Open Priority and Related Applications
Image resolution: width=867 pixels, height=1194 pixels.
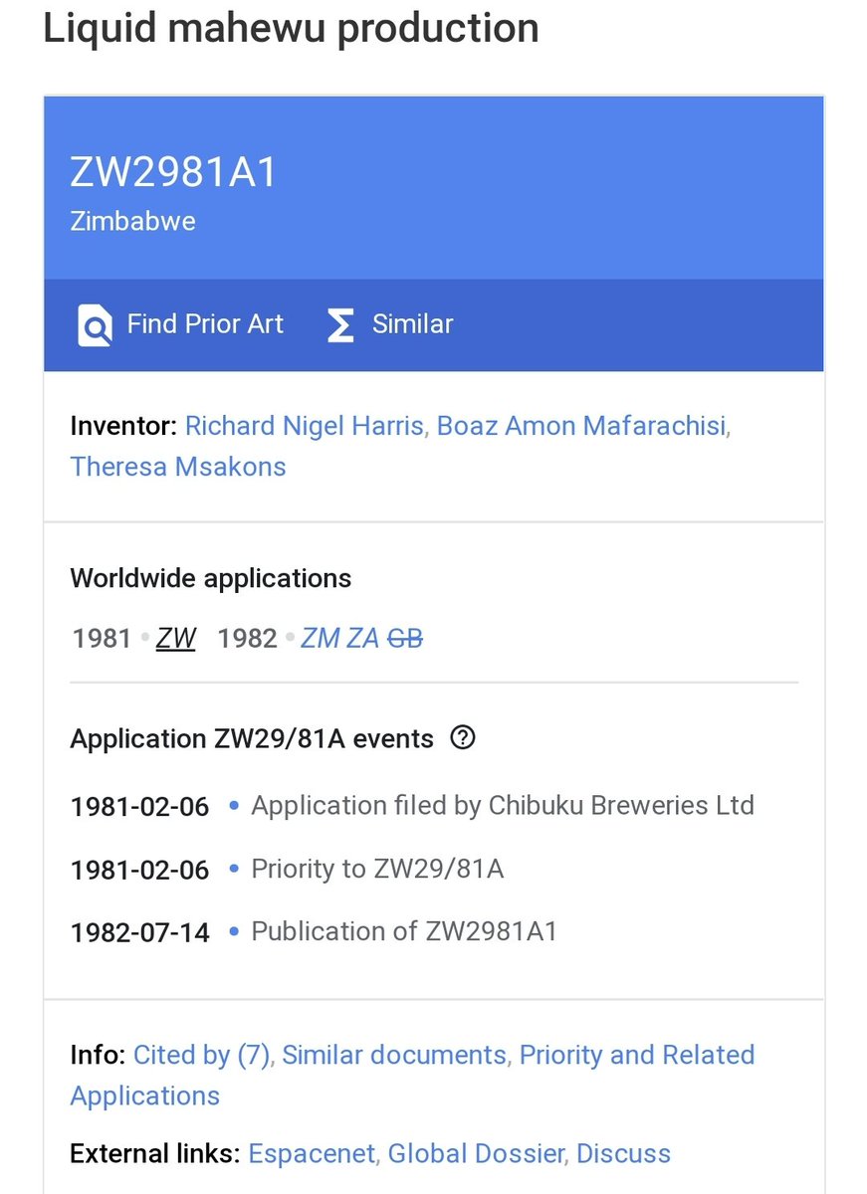[412, 1075]
